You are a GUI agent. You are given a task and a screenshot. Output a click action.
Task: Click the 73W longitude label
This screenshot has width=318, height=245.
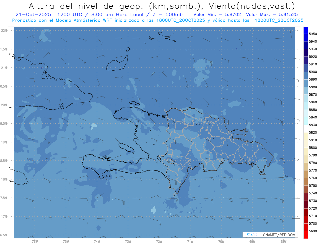[x=128, y=242]
